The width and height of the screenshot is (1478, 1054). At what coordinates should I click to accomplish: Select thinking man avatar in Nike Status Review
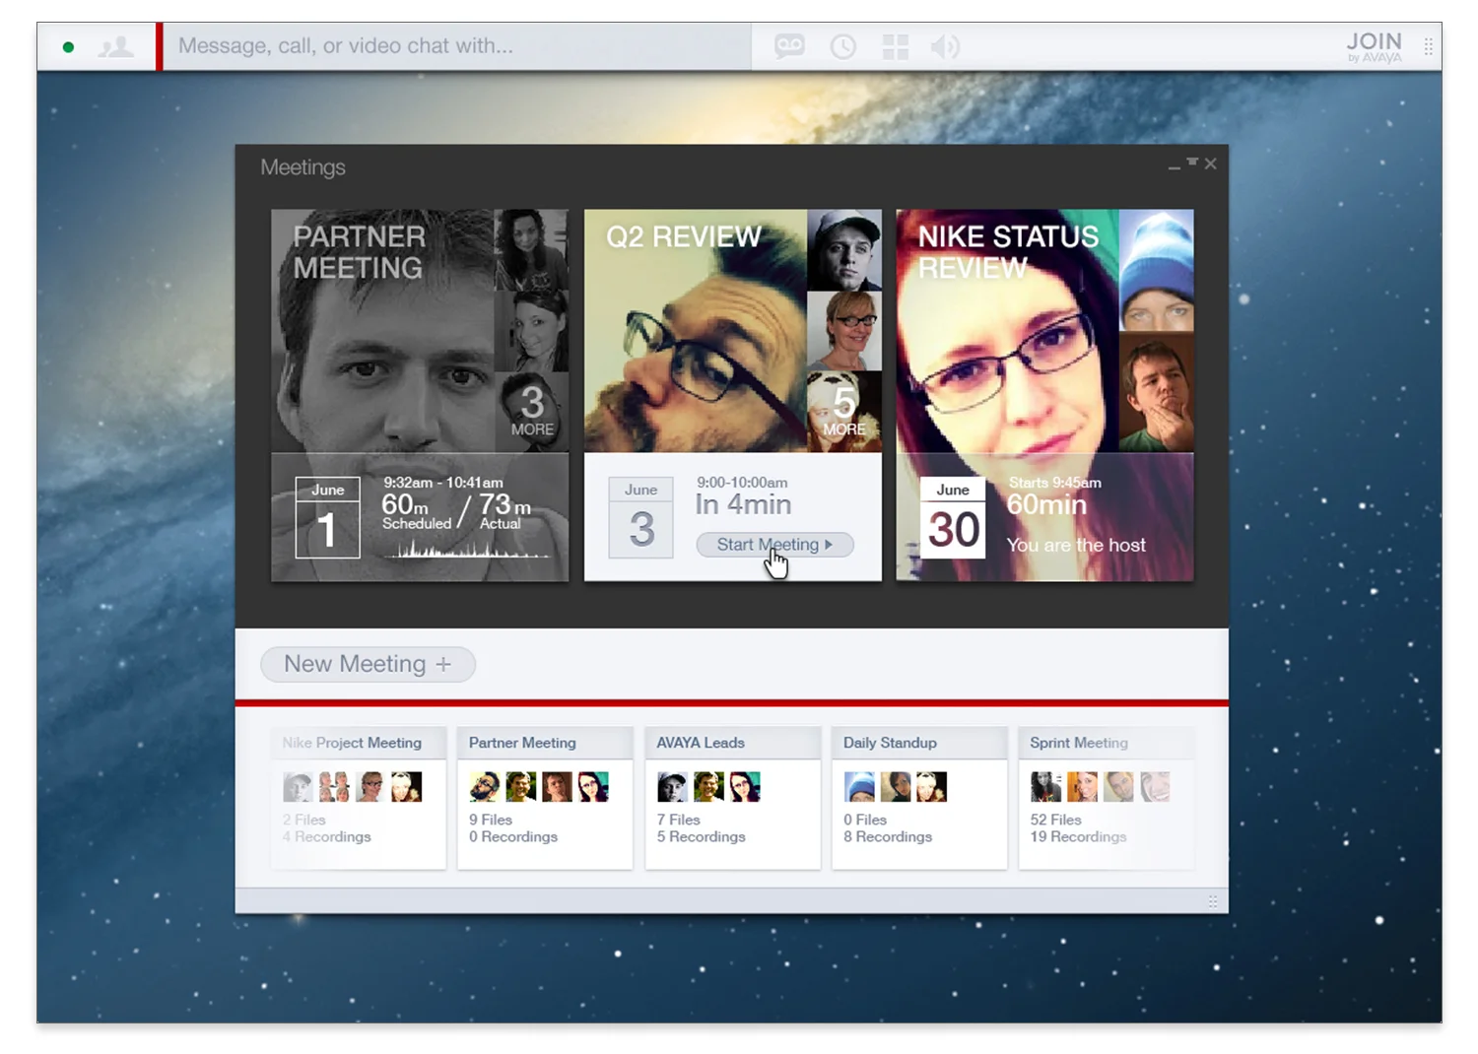[1157, 392]
